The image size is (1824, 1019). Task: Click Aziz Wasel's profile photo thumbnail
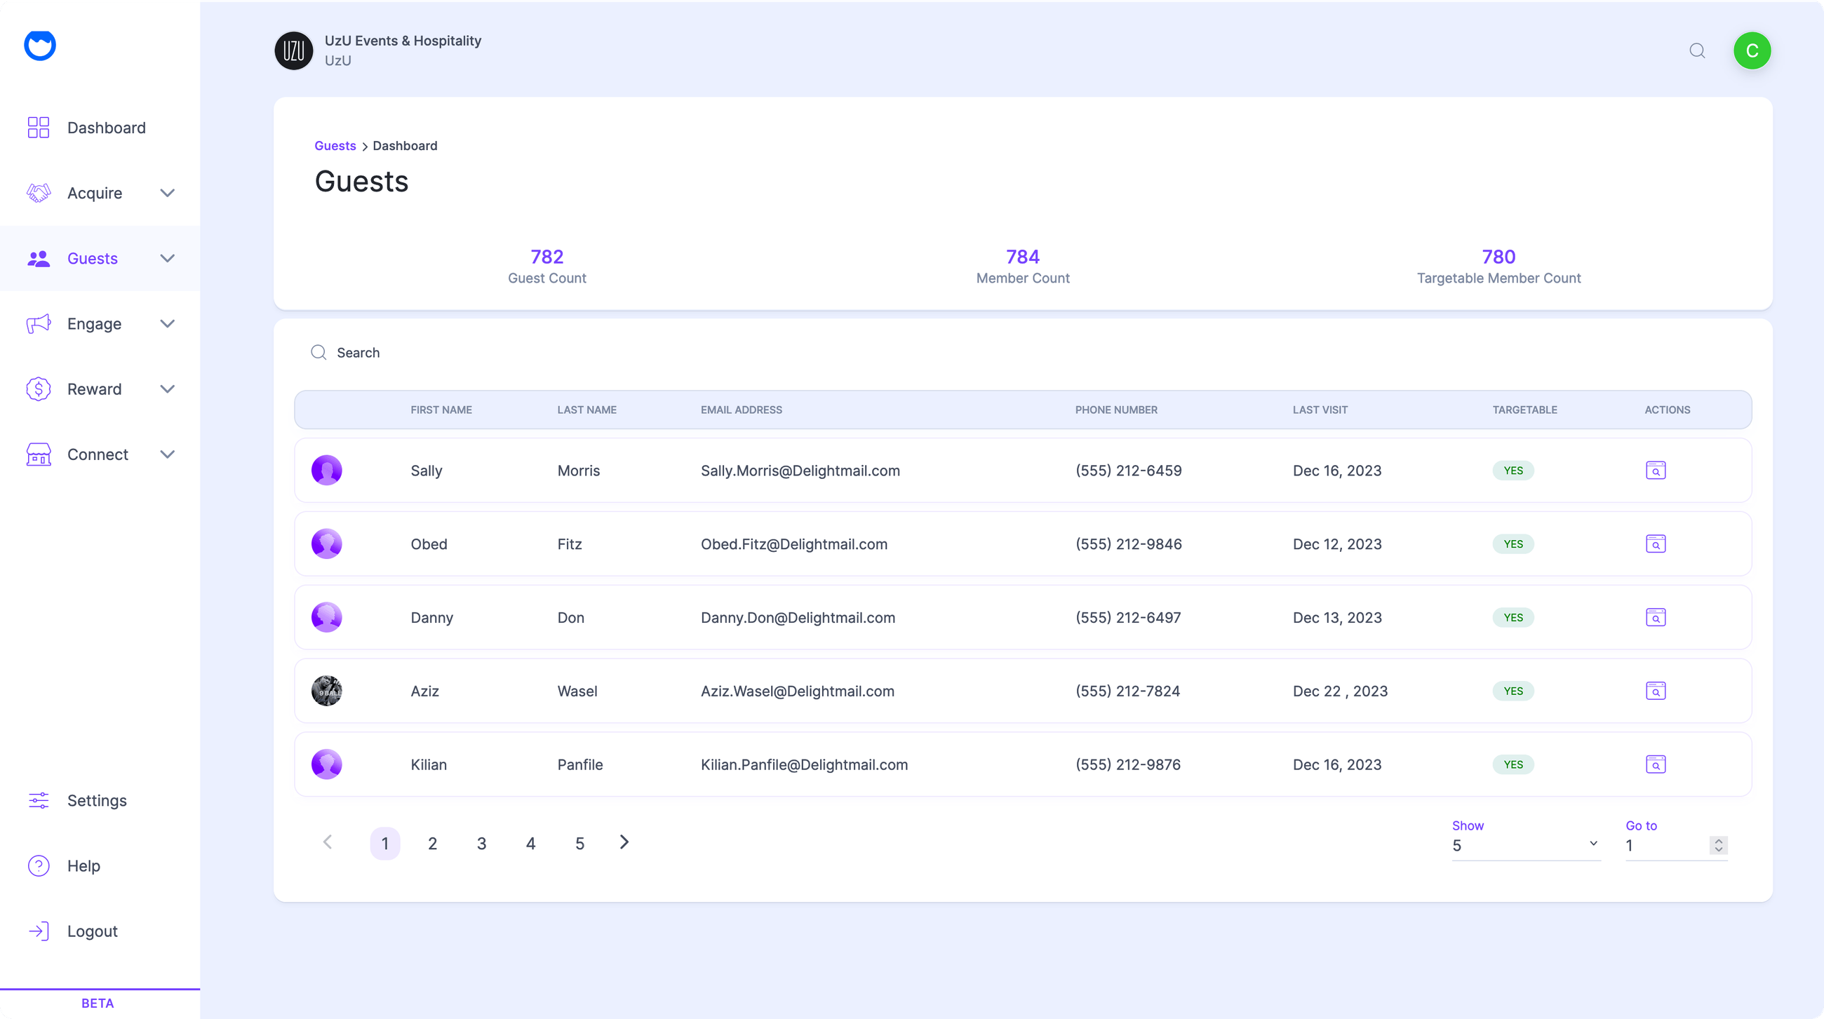[326, 691]
